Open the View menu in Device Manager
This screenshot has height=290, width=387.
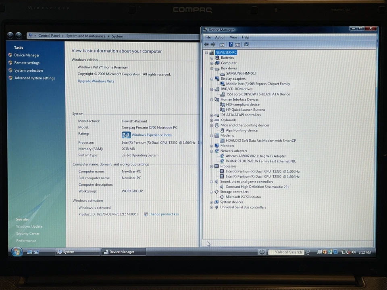[233, 37]
